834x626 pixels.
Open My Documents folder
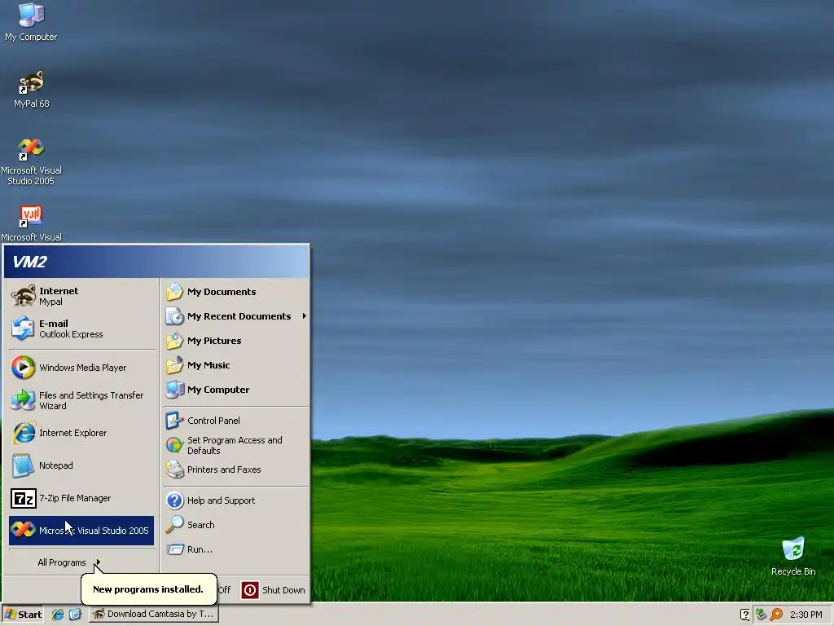tap(236, 292)
